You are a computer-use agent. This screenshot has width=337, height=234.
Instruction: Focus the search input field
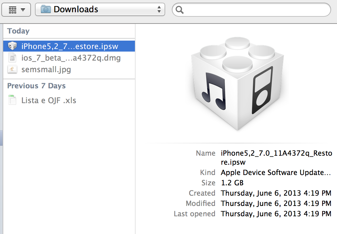point(251,10)
